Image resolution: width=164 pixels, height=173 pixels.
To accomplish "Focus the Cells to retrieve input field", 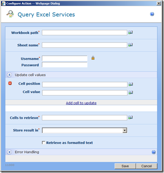I will click(x=85, y=118).
